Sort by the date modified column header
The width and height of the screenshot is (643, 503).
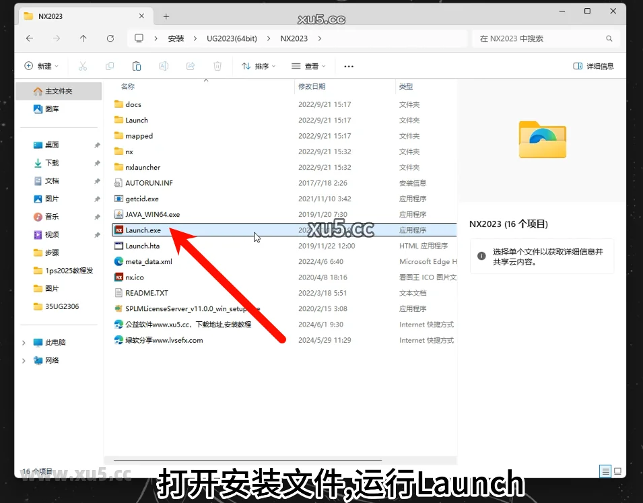pyautogui.click(x=312, y=87)
